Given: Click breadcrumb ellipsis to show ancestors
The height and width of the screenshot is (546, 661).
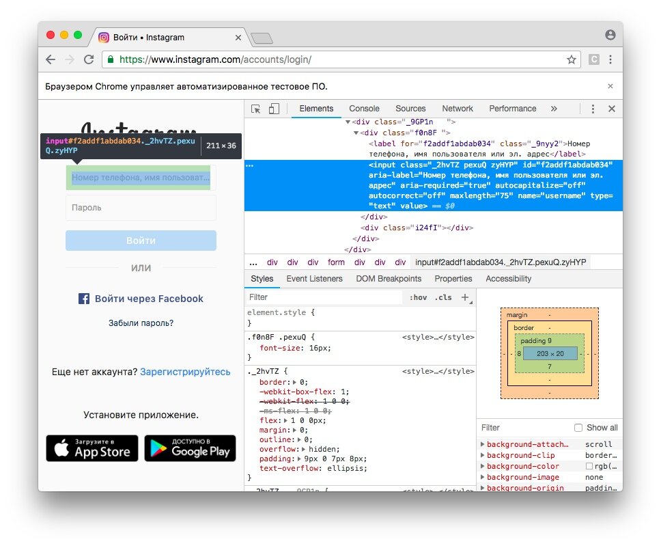Looking at the screenshot, I should coord(253,262).
